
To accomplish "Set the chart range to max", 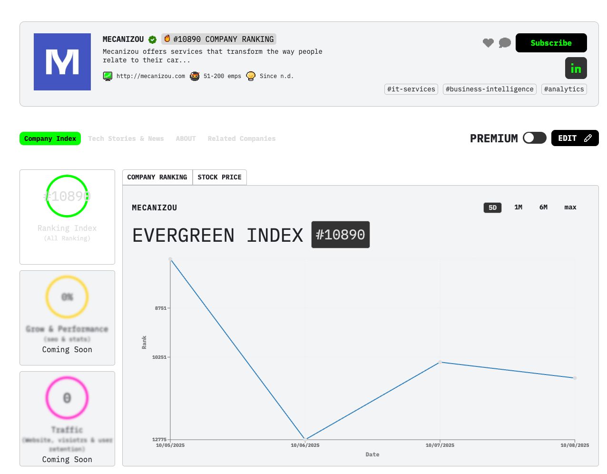I will point(570,207).
